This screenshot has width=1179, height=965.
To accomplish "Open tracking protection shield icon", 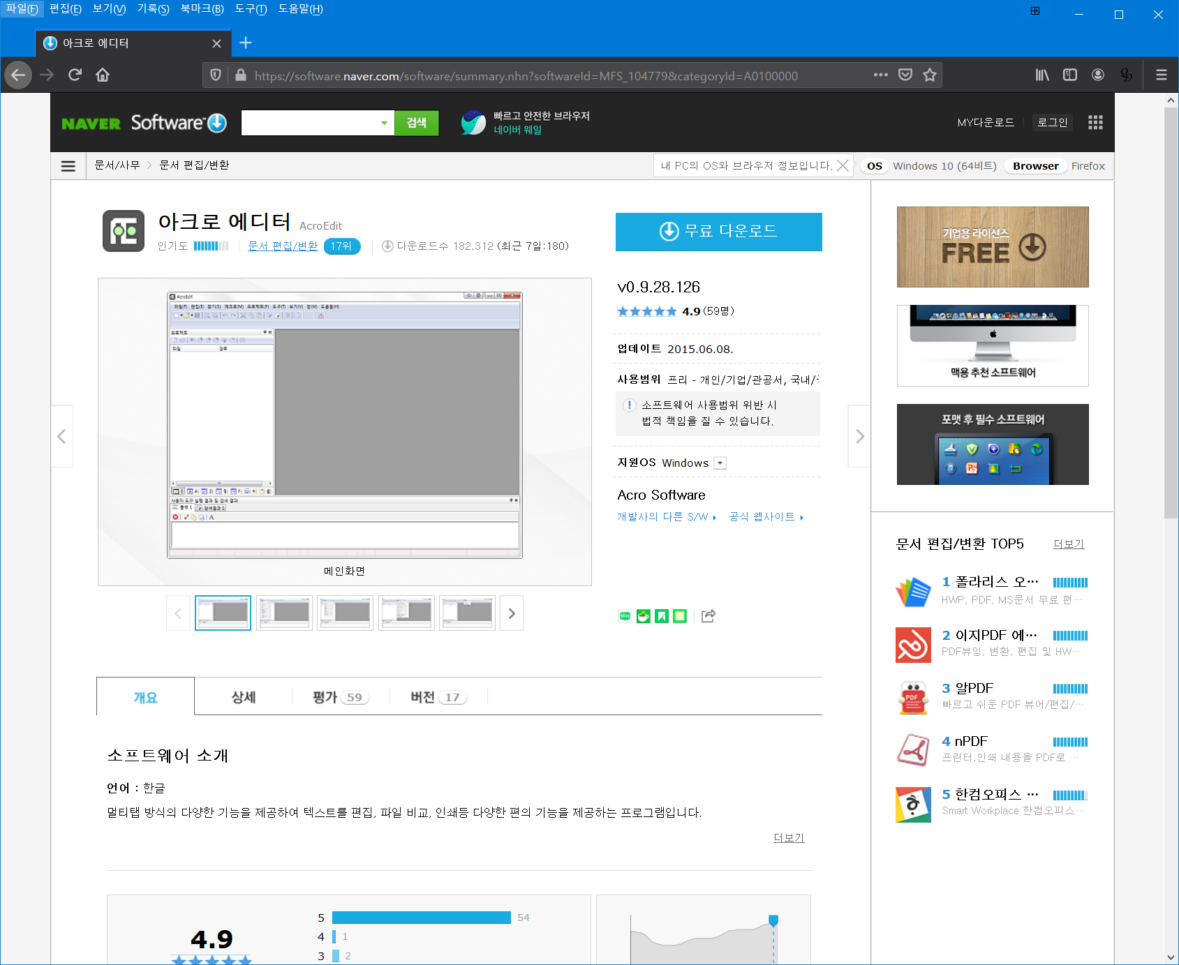I will 216,75.
